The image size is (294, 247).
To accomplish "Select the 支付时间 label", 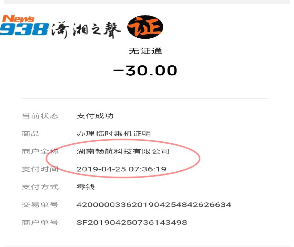I will 40,169.
